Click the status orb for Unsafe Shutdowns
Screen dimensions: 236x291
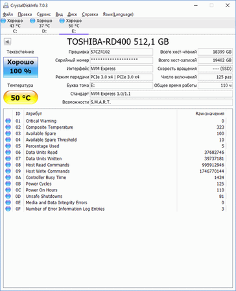8,196
